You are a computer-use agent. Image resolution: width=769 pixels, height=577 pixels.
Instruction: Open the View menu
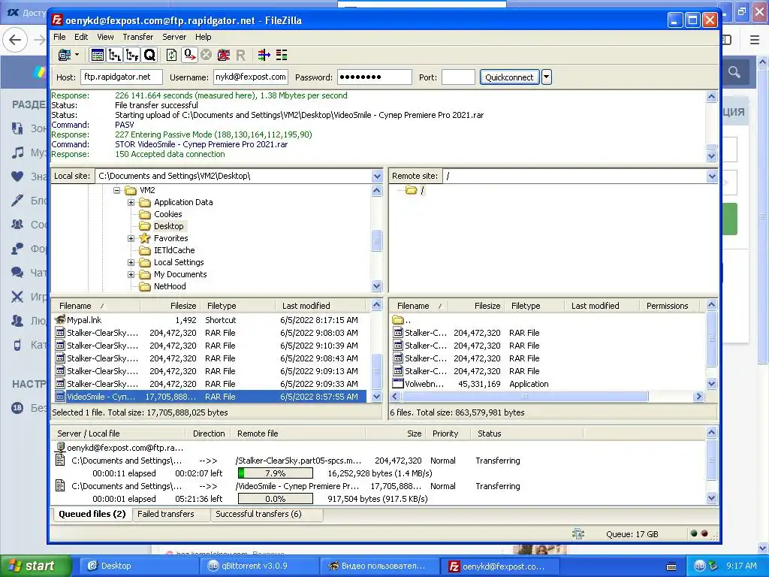pyautogui.click(x=105, y=37)
